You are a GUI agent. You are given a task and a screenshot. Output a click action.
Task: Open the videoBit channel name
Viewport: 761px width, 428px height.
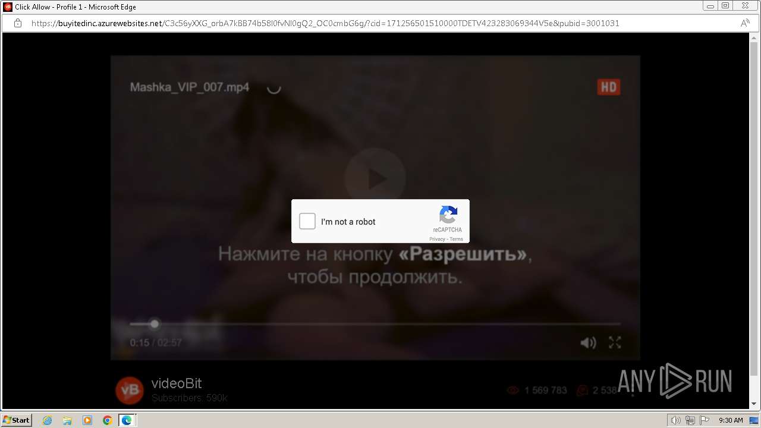tap(177, 383)
